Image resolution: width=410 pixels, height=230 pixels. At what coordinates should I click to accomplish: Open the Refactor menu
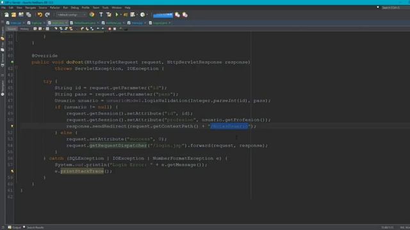tap(55, 8)
